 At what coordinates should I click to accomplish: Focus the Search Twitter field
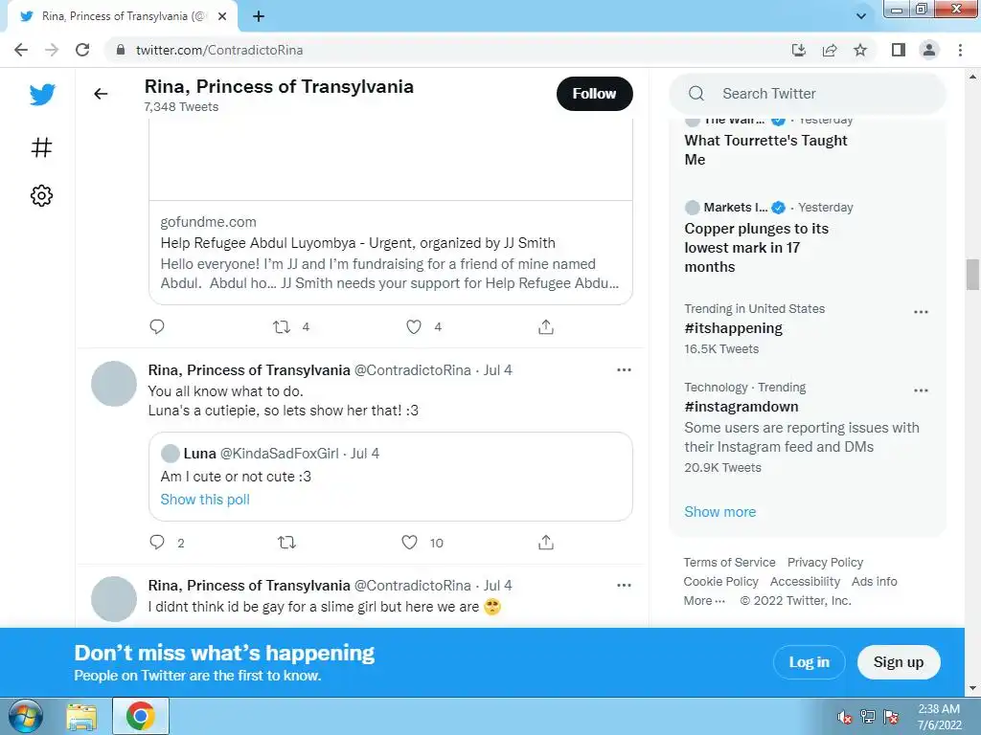tap(807, 94)
